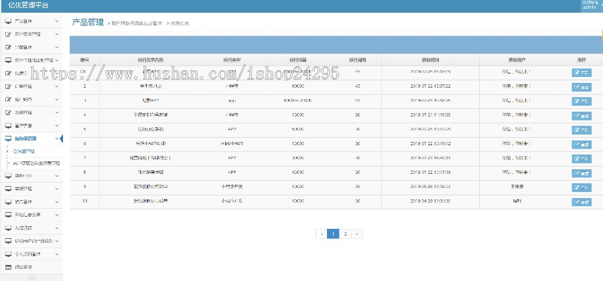
Task: Select page 1 in pagination
Action: [333, 233]
